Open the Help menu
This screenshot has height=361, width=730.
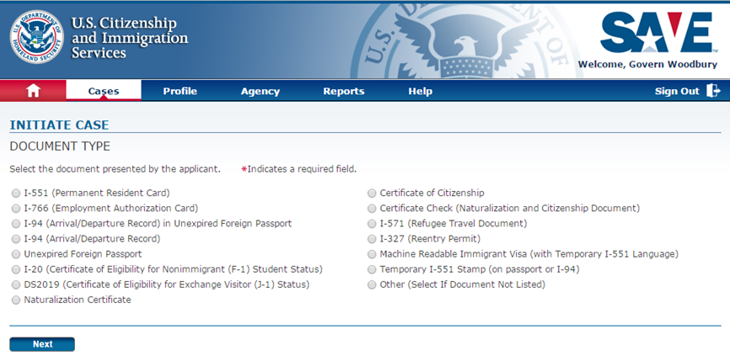tap(420, 91)
